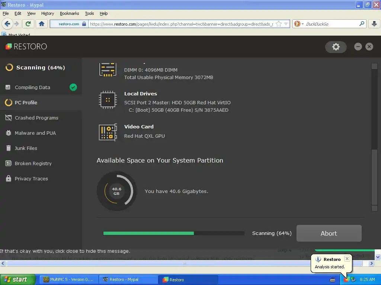This screenshot has height=285, width=381.
Task: Expand the URL history dropdown
Action: coord(286,24)
